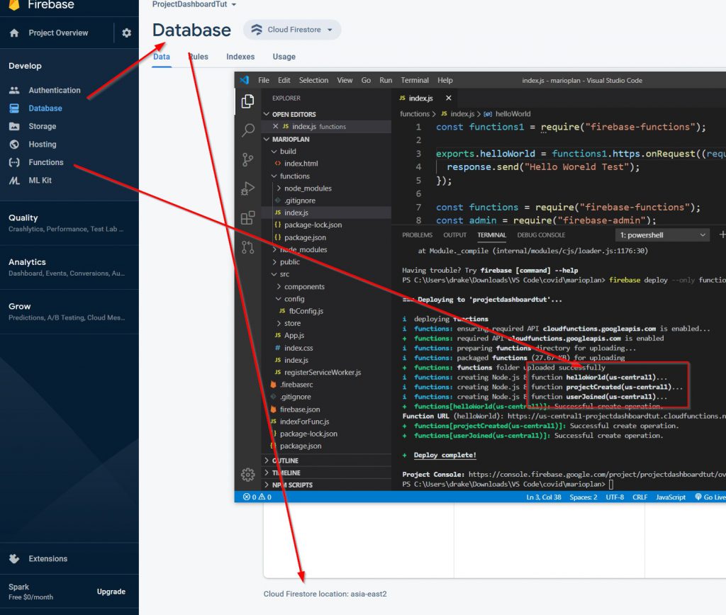Open Functions in Firebase sidebar

tap(45, 162)
